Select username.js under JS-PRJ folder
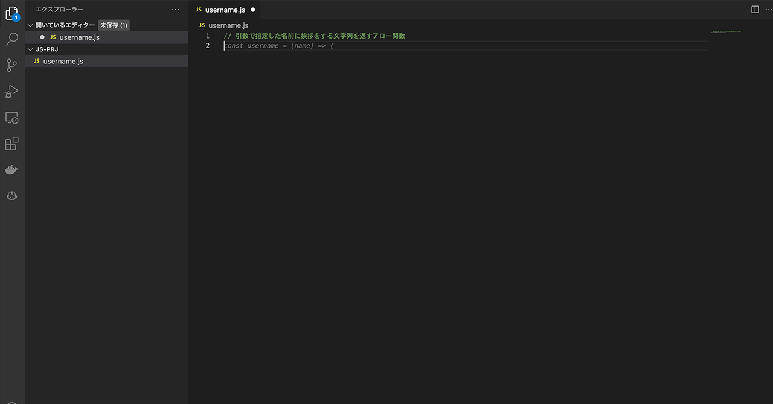 point(63,61)
